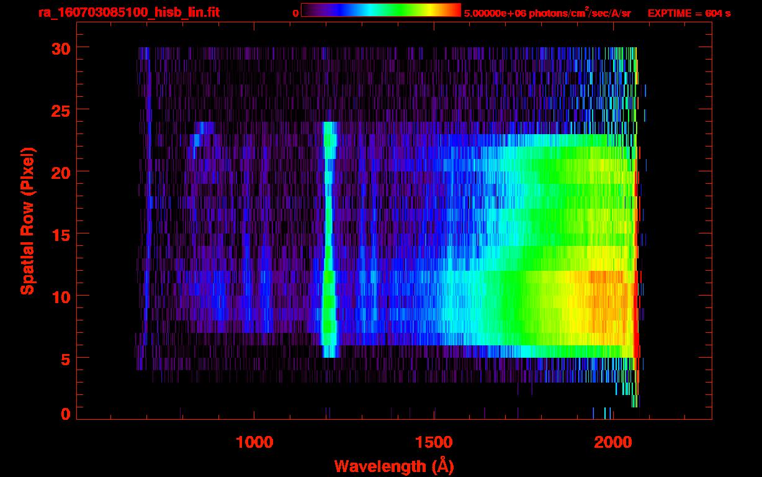The height and width of the screenshot is (477, 762).
Task: Select the 1000 wavelength tick label
Action: click(254, 442)
